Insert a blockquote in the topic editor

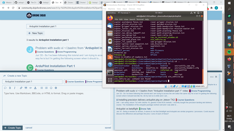[x=26, y=88]
